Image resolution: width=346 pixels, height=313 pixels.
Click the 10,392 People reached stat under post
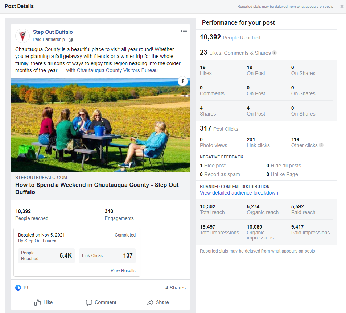[x=32, y=215]
